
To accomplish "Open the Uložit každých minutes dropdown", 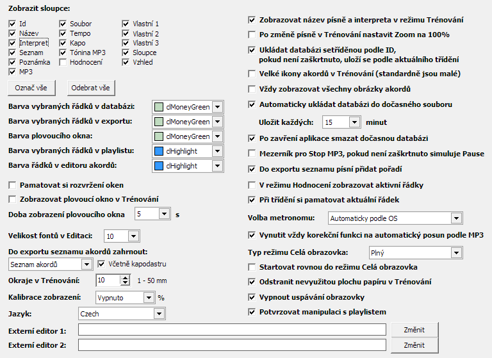I will click(x=354, y=122).
